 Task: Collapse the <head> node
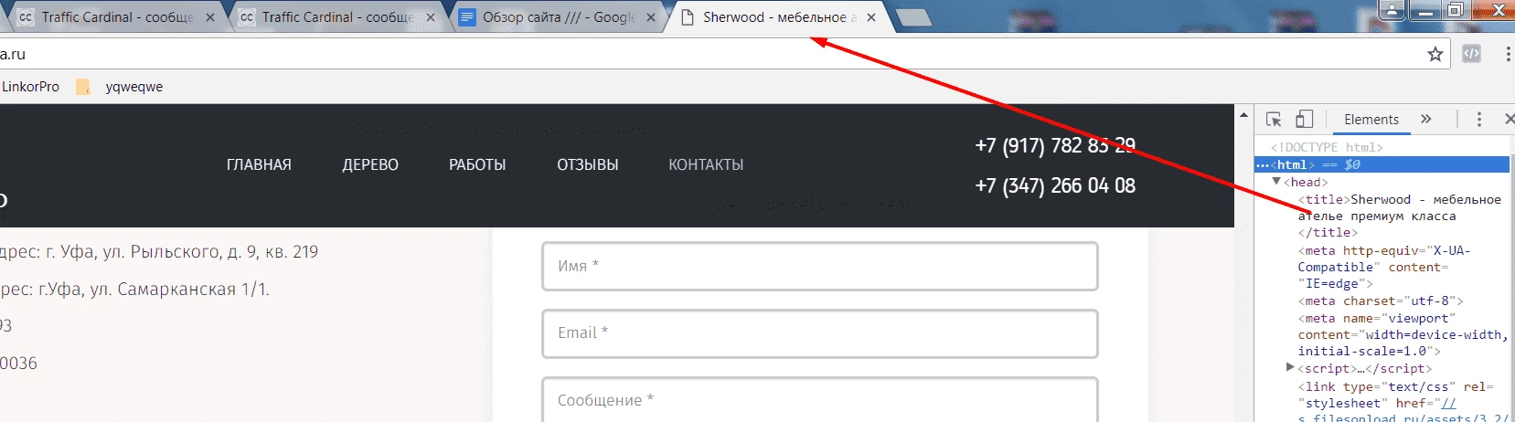(x=1276, y=182)
